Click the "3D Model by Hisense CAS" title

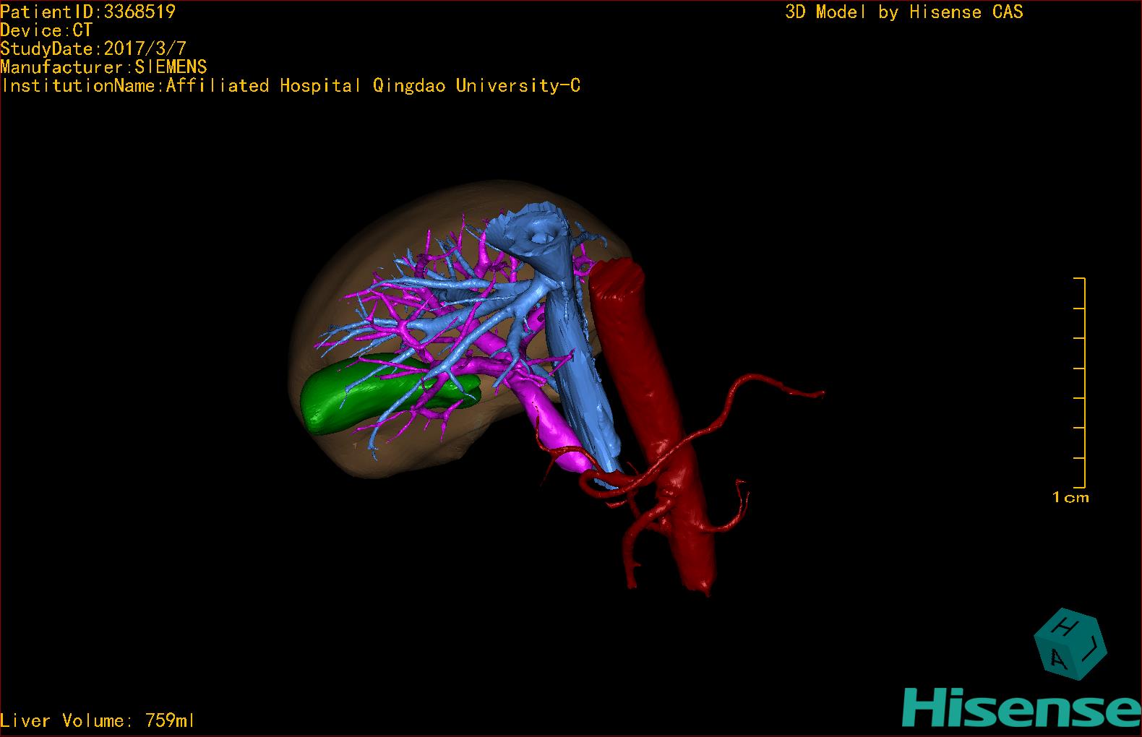pyautogui.click(x=904, y=12)
